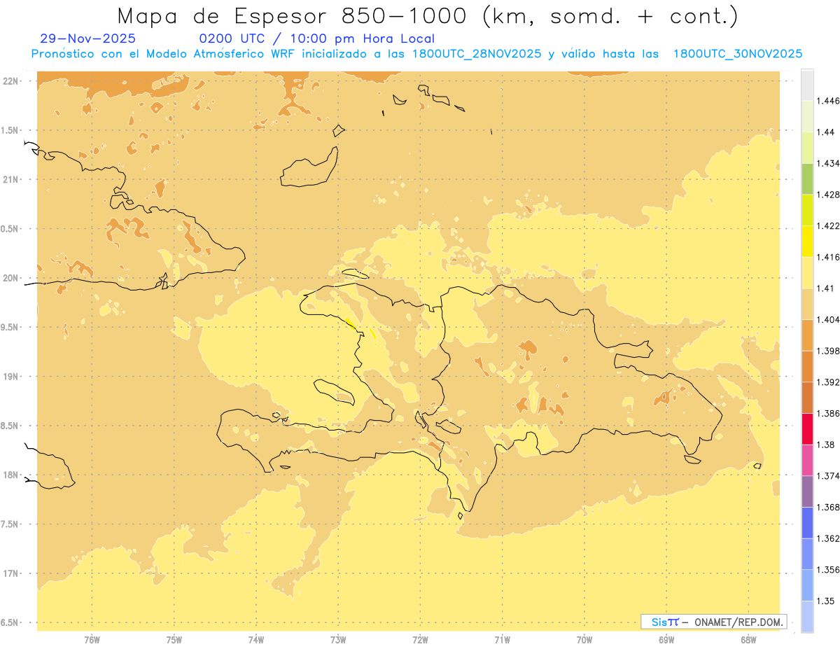Click the legend value '1.38'
Image resolution: width=840 pixels, height=649 pixels.
pos(825,445)
